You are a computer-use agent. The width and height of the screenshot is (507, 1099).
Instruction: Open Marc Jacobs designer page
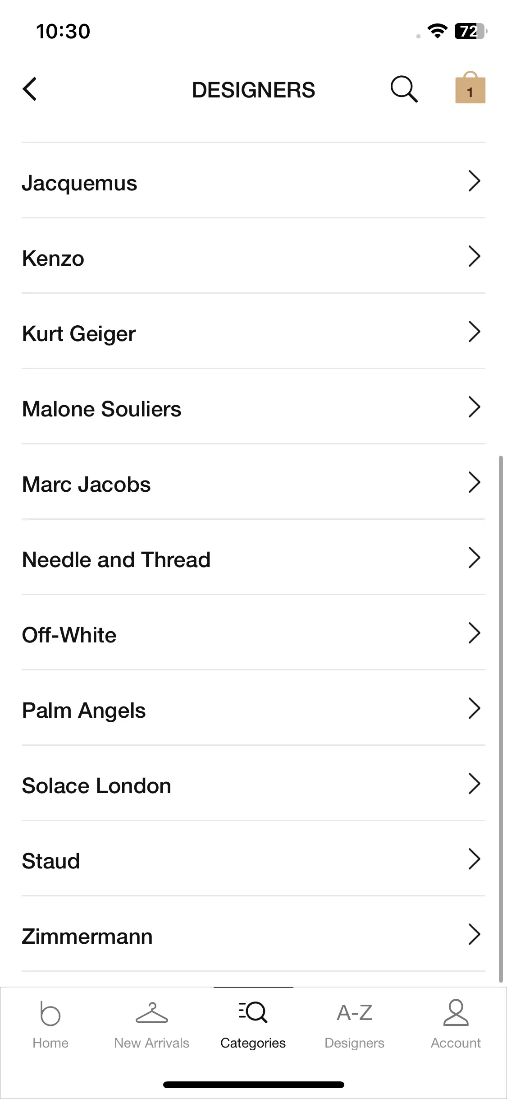click(x=253, y=482)
